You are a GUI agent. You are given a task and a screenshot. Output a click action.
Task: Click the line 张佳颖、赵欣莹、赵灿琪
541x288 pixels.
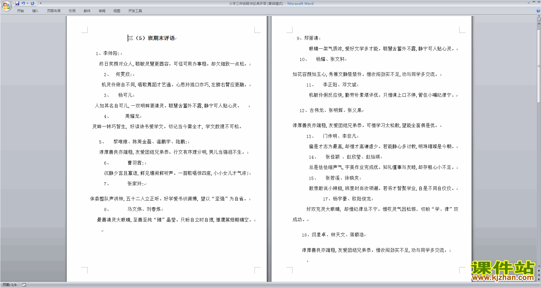click(353, 157)
